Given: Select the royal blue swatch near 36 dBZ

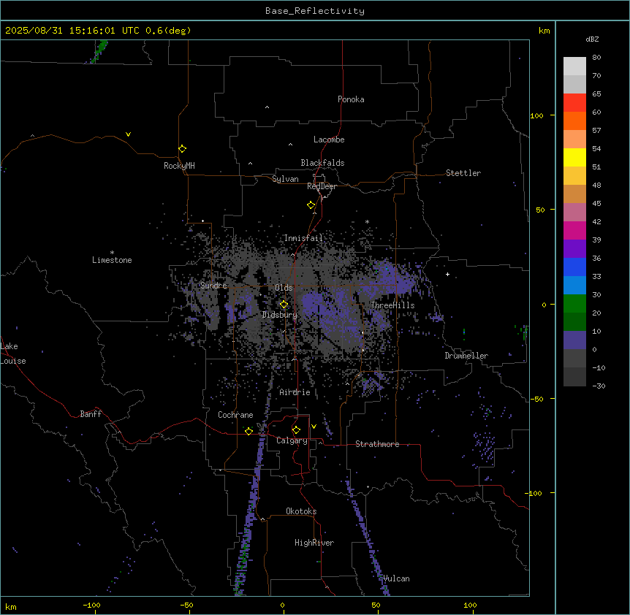Looking at the screenshot, I should coord(574,267).
